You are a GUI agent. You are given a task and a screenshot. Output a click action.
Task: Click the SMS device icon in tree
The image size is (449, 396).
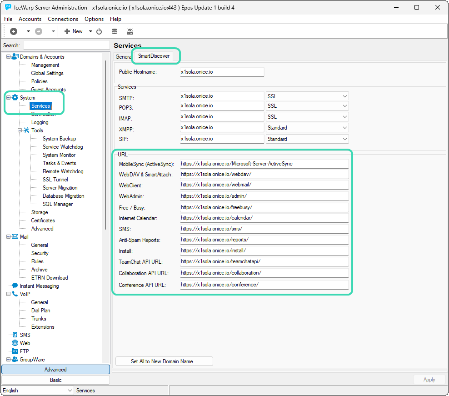click(15, 335)
